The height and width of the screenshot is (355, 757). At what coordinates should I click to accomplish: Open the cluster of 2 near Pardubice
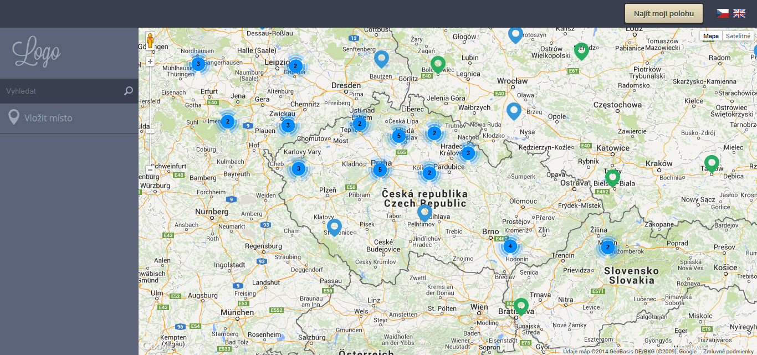pos(428,173)
